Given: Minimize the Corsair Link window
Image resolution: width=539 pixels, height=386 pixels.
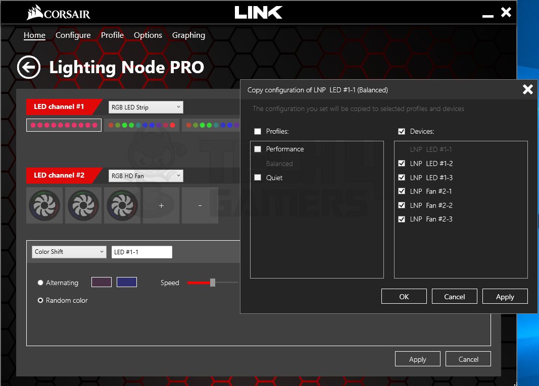Looking at the screenshot, I should click(x=488, y=16).
